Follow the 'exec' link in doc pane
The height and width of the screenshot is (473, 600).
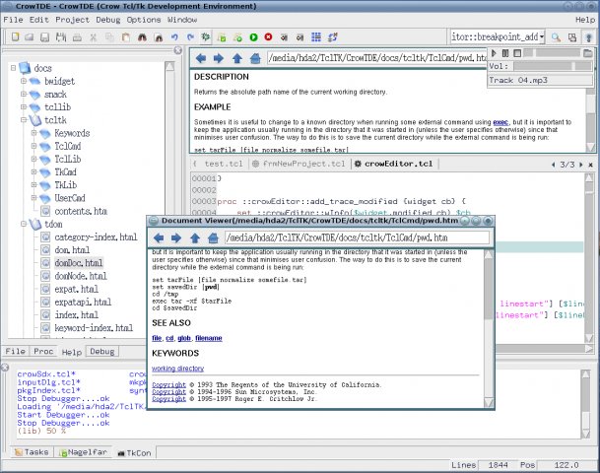500,122
